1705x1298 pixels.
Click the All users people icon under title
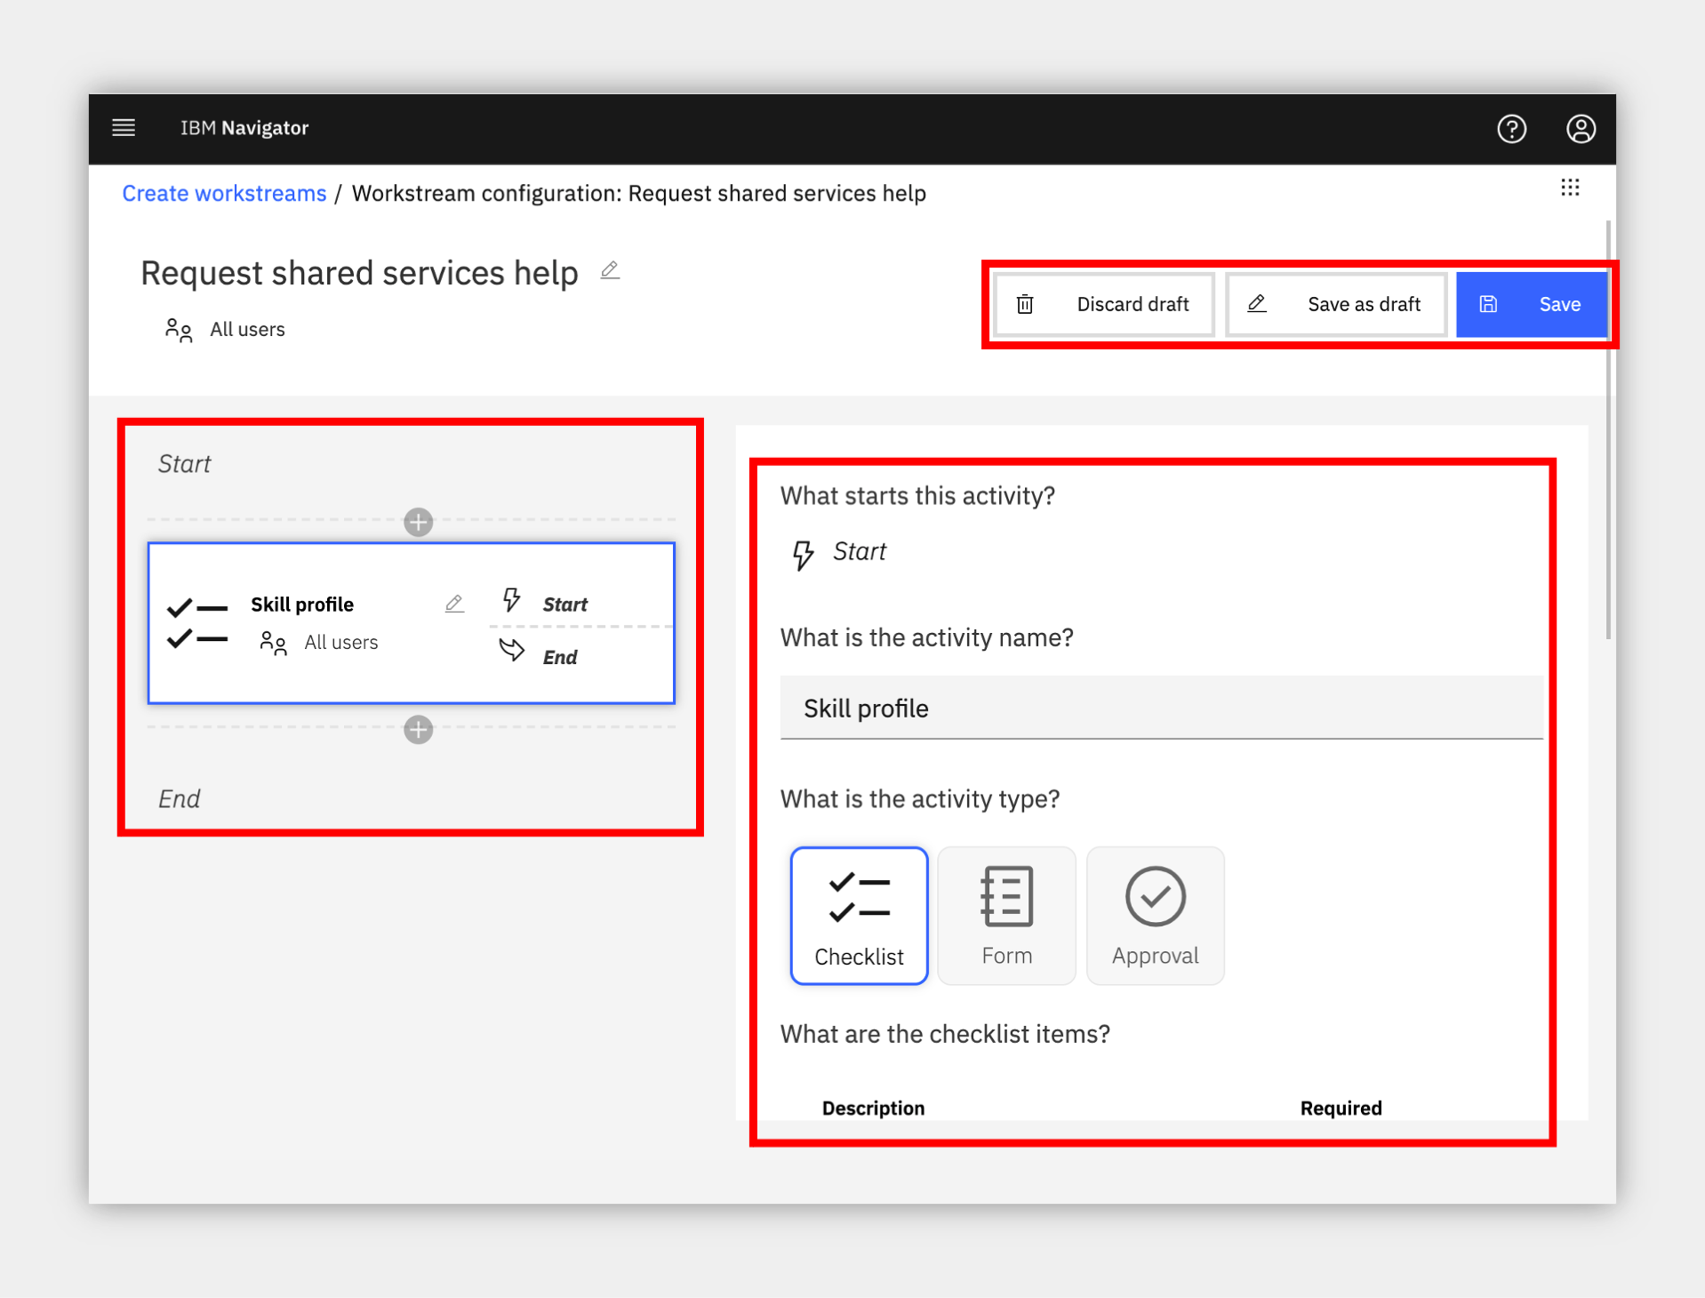179,330
